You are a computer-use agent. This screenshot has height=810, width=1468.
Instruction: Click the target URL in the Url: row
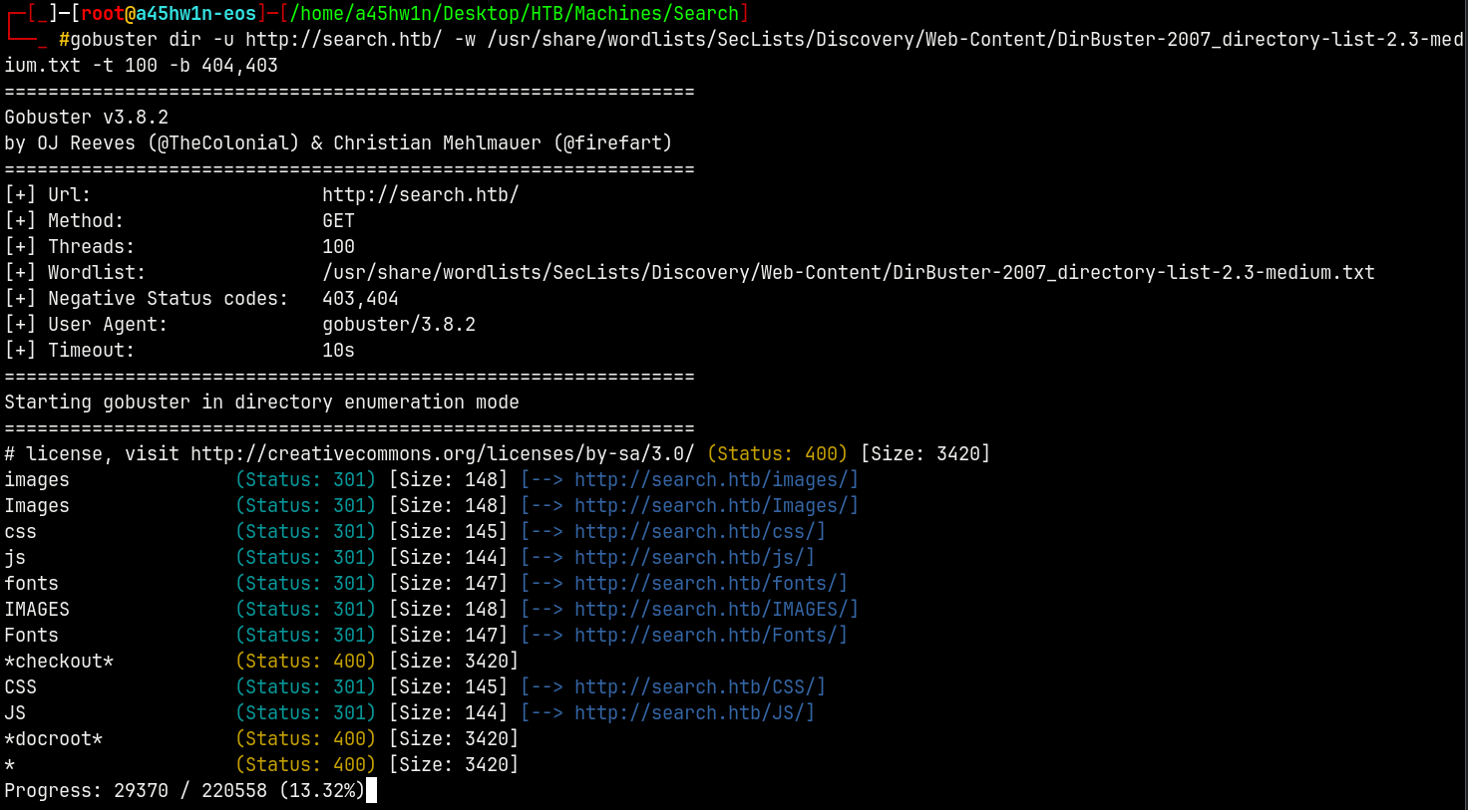[420, 195]
